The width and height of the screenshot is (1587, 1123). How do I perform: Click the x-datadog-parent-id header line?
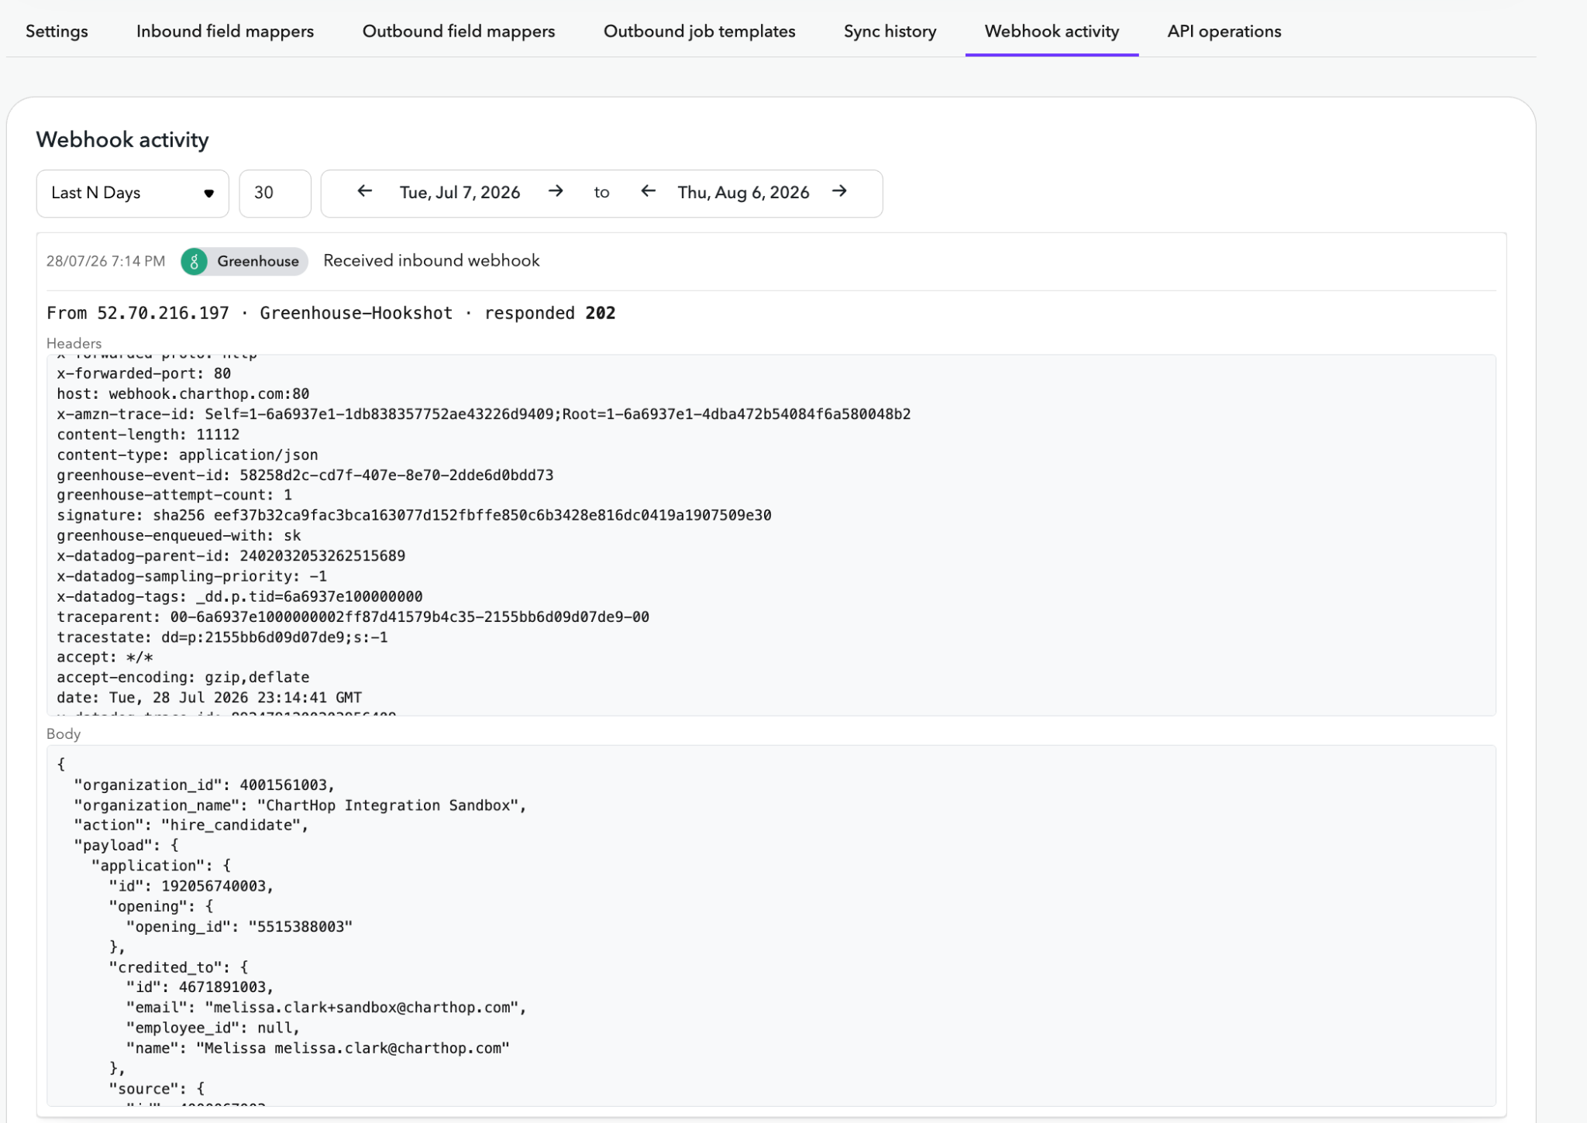[x=231, y=555]
